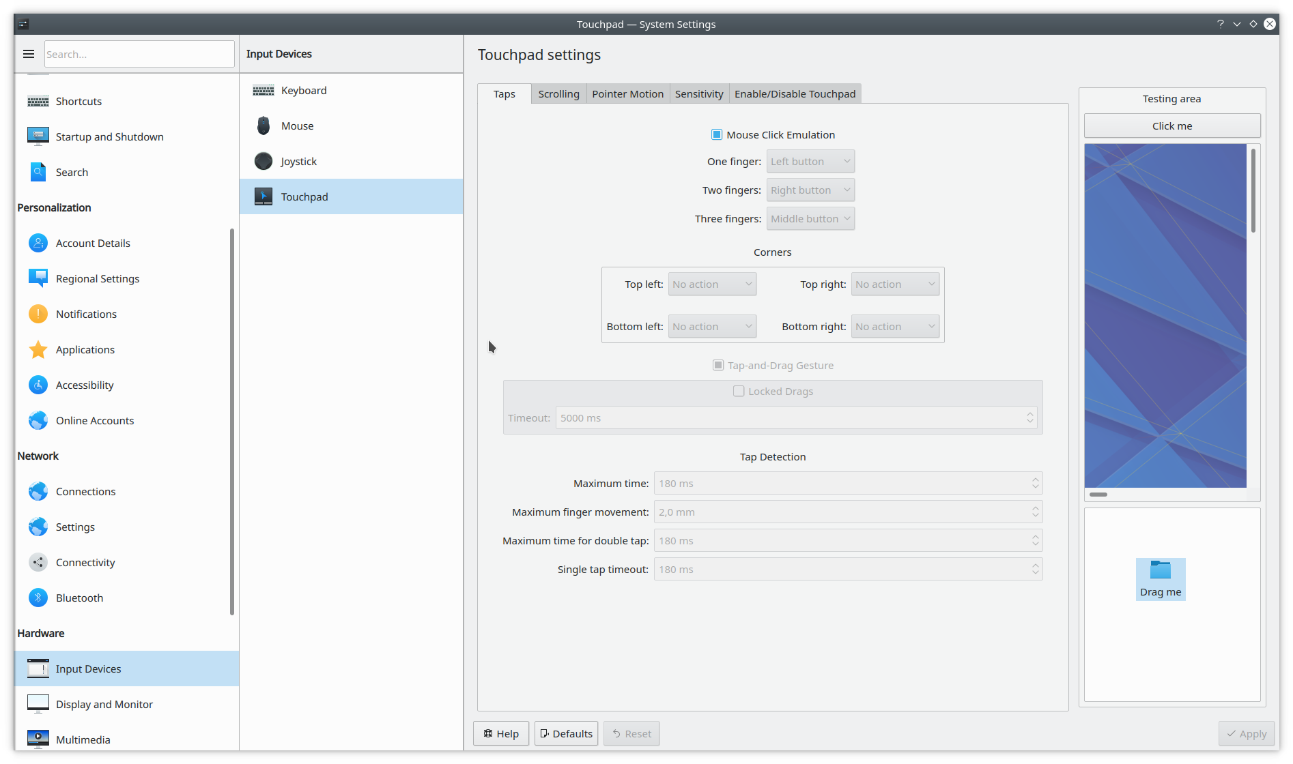
Task: Click the Input Devices icon
Action: tap(38, 668)
